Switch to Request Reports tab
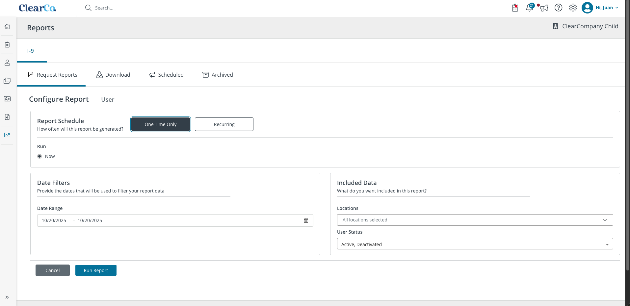The width and height of the screenshot is (630, 306). click(51, 75)
